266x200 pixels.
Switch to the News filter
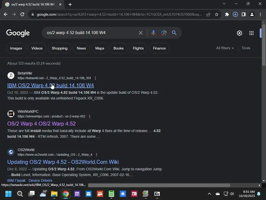point(81,48)
